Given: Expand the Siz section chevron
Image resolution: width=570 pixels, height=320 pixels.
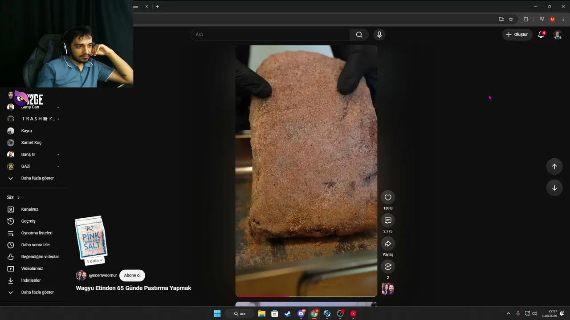Looking at the screenshot, I should coord(18,197).
